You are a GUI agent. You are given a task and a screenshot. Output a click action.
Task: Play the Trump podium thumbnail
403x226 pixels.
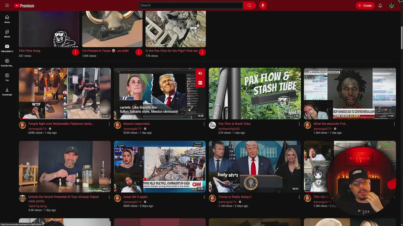pos(255,167)
